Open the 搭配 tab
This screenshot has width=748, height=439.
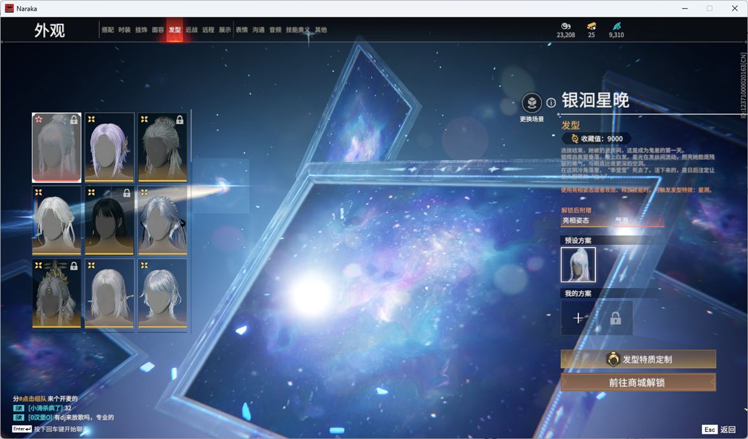tap(108, 30)
